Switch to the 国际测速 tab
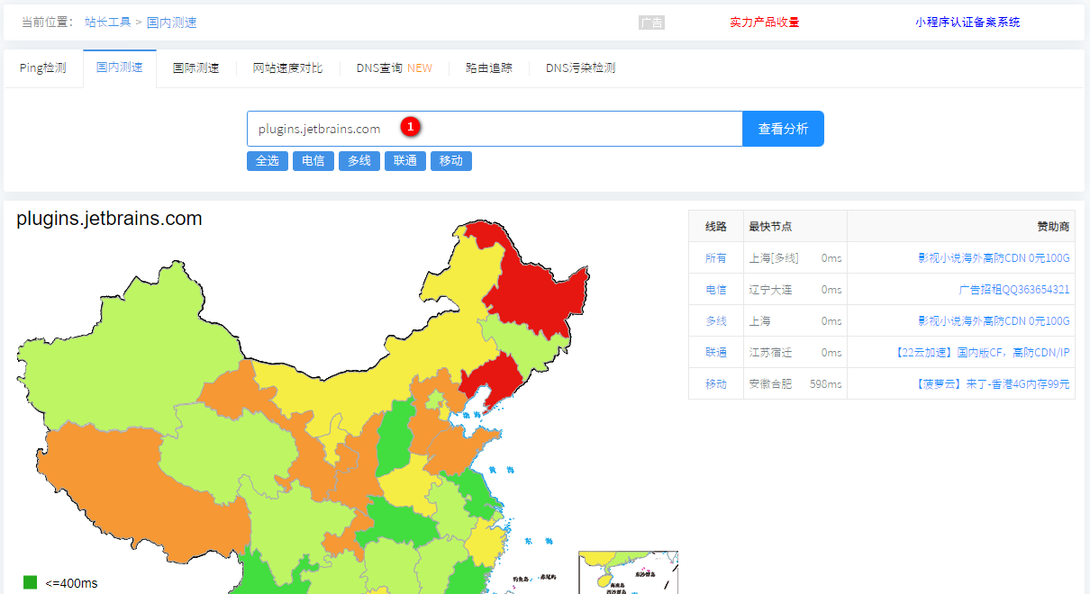This screenshot has height=594, width=1090. click(196, 68)
